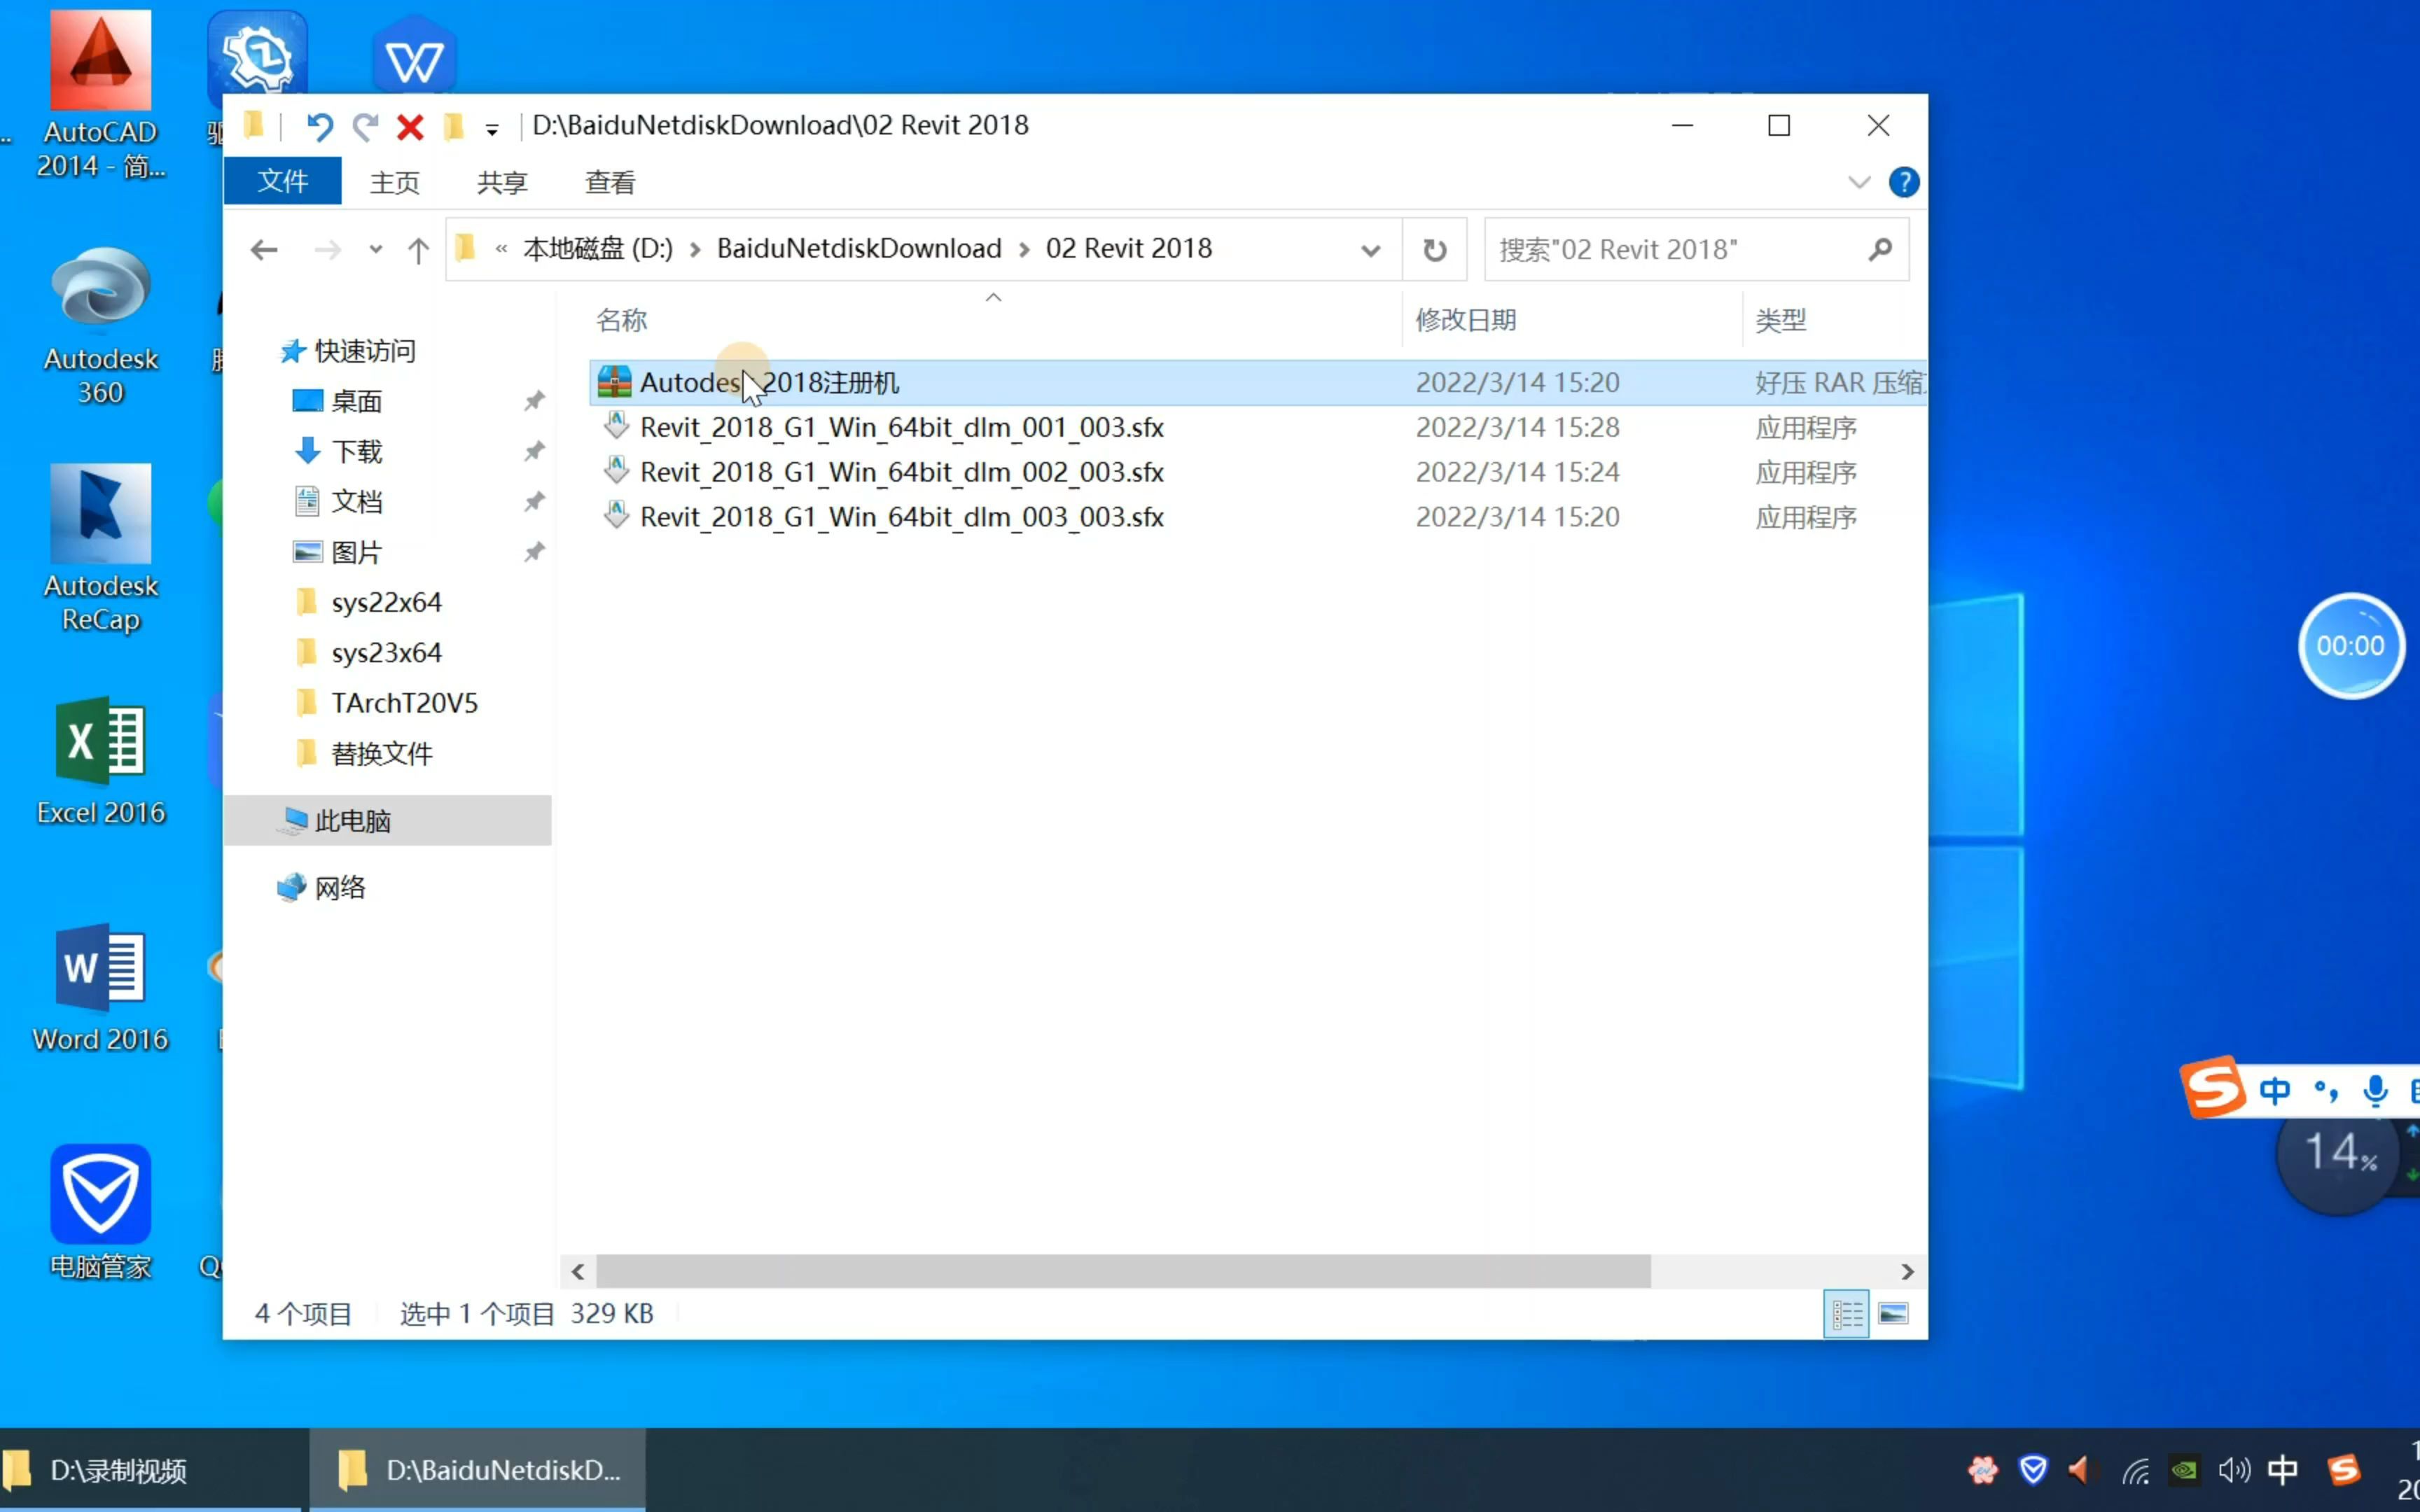Toggle Sogou Chinese input mode indicator
The width and height of the screenshot is (2420, 1512).
pos(2274,1090)
